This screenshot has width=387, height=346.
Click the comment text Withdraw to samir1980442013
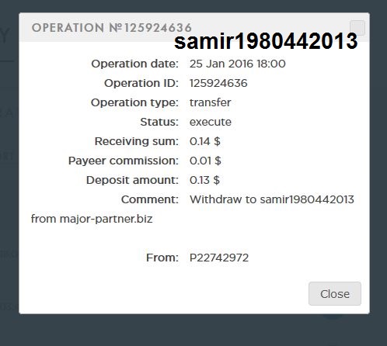tap(272, 199)
